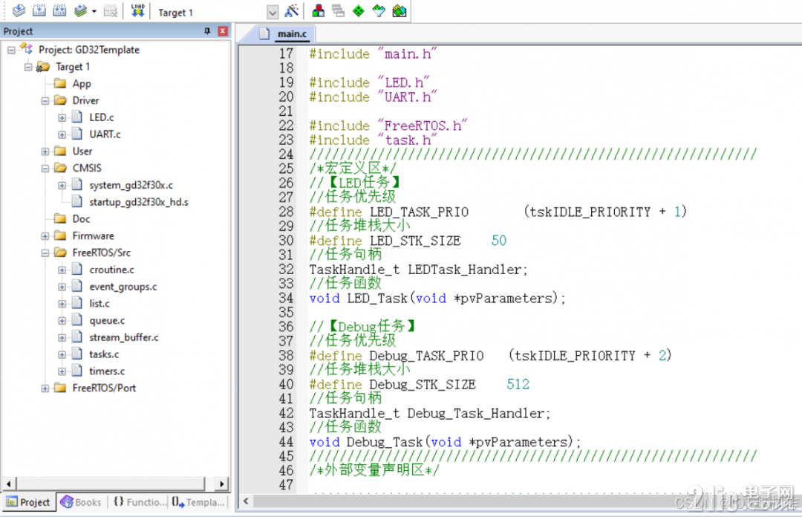The width and height of the screenshot is (802, 517).
Task: Select stream_buffer.c in the project tree
Action: click(x=124, y=337)
